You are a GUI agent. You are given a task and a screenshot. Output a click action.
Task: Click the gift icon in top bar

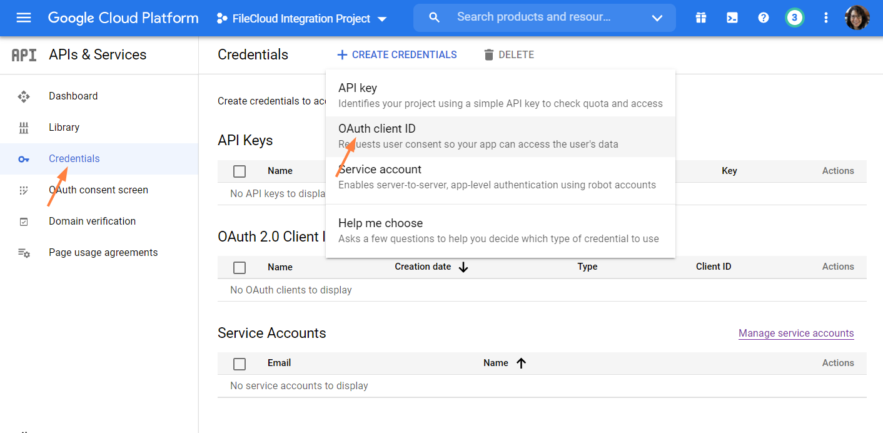click(x=701, y=18)
